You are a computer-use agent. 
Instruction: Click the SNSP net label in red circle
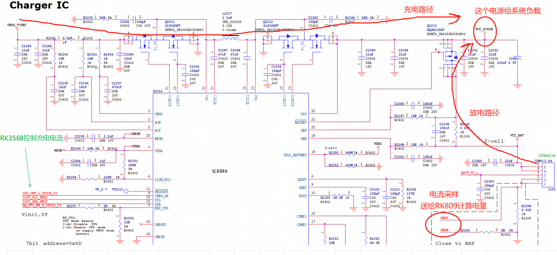tap(444, 218)
